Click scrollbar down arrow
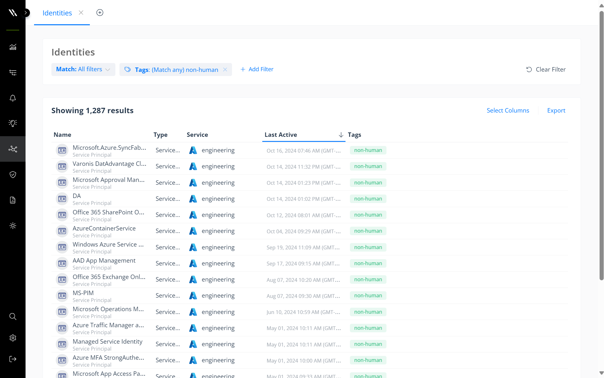Screen dimensions: 604x378 [601, 373]
